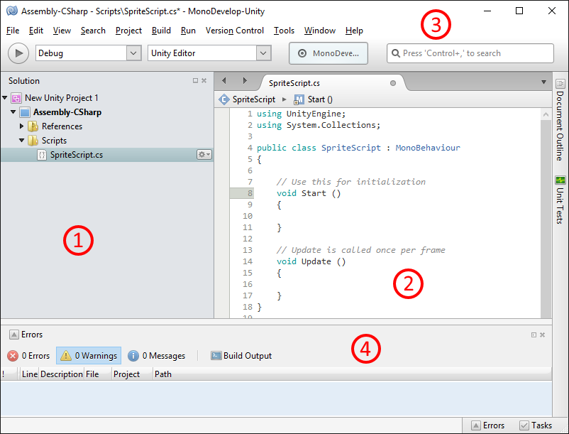Collapse the Scripts folder

click(21, 140)
